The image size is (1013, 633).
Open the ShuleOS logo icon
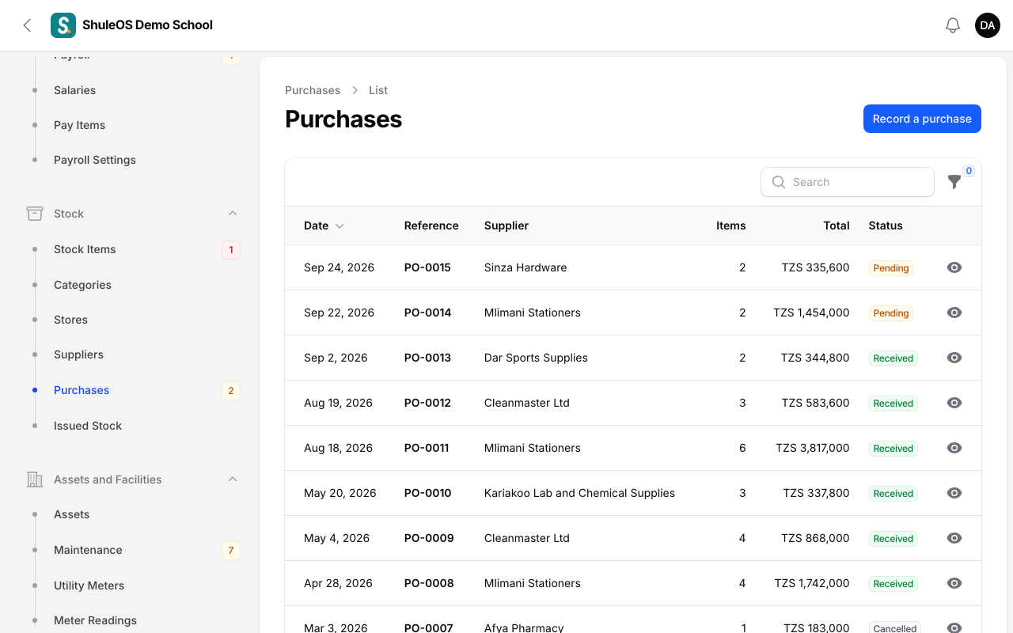point(63,25)
